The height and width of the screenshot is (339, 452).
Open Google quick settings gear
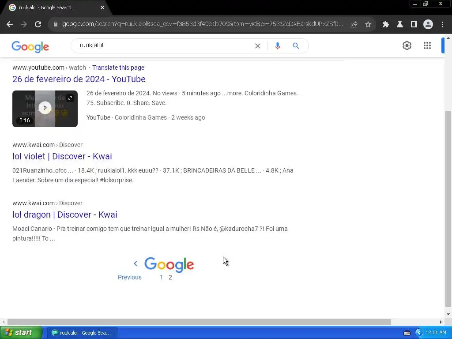pos(407,45)
